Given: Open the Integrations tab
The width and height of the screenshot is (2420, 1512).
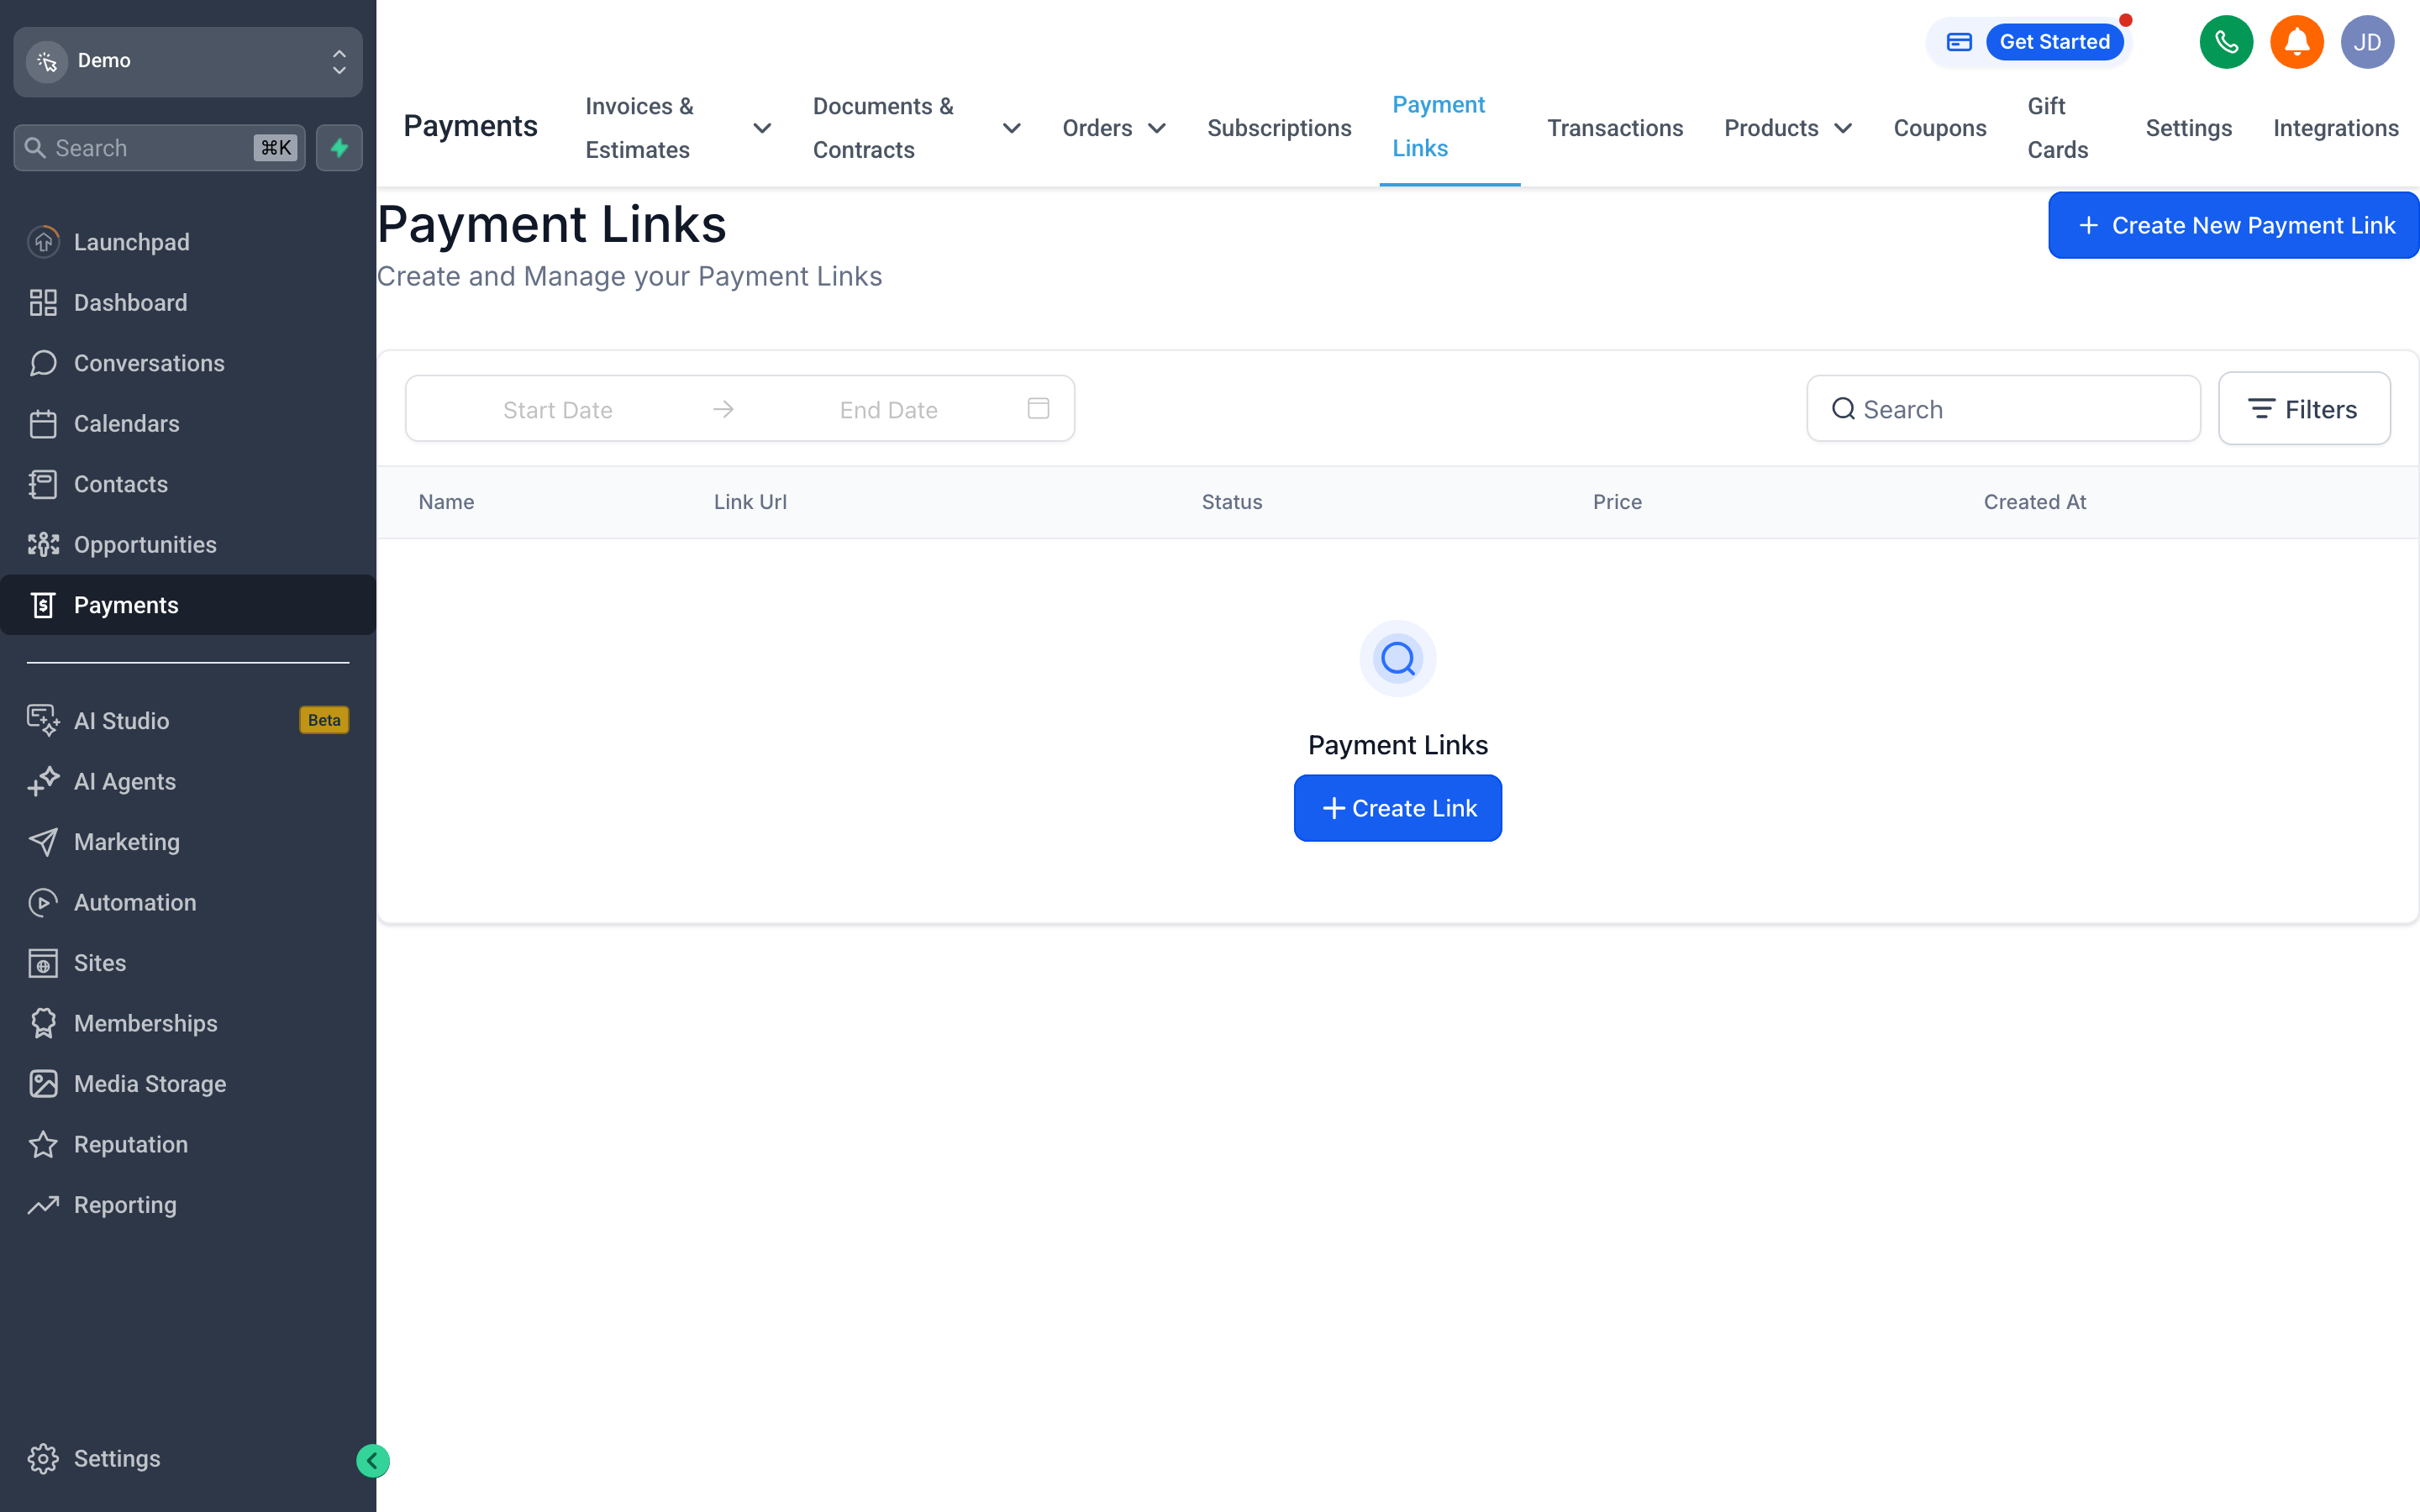Looking at the screenshot, I should click(x=2335, y=128).
